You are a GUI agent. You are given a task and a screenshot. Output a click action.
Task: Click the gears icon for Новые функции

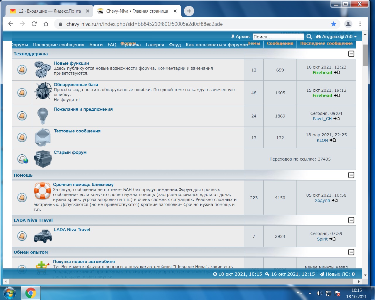pyautogui.click(x=43, y=69)
